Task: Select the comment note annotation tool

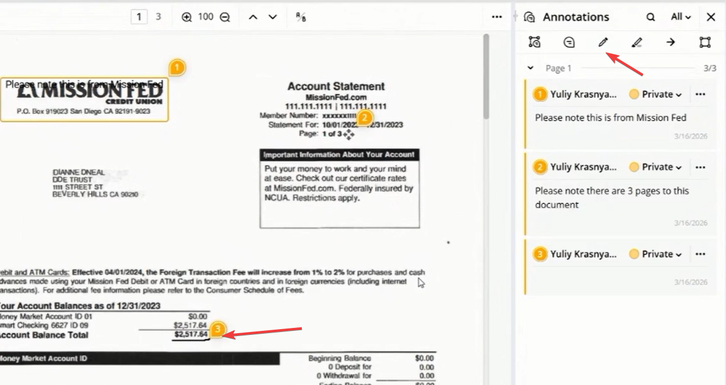Action: (569, 42)
